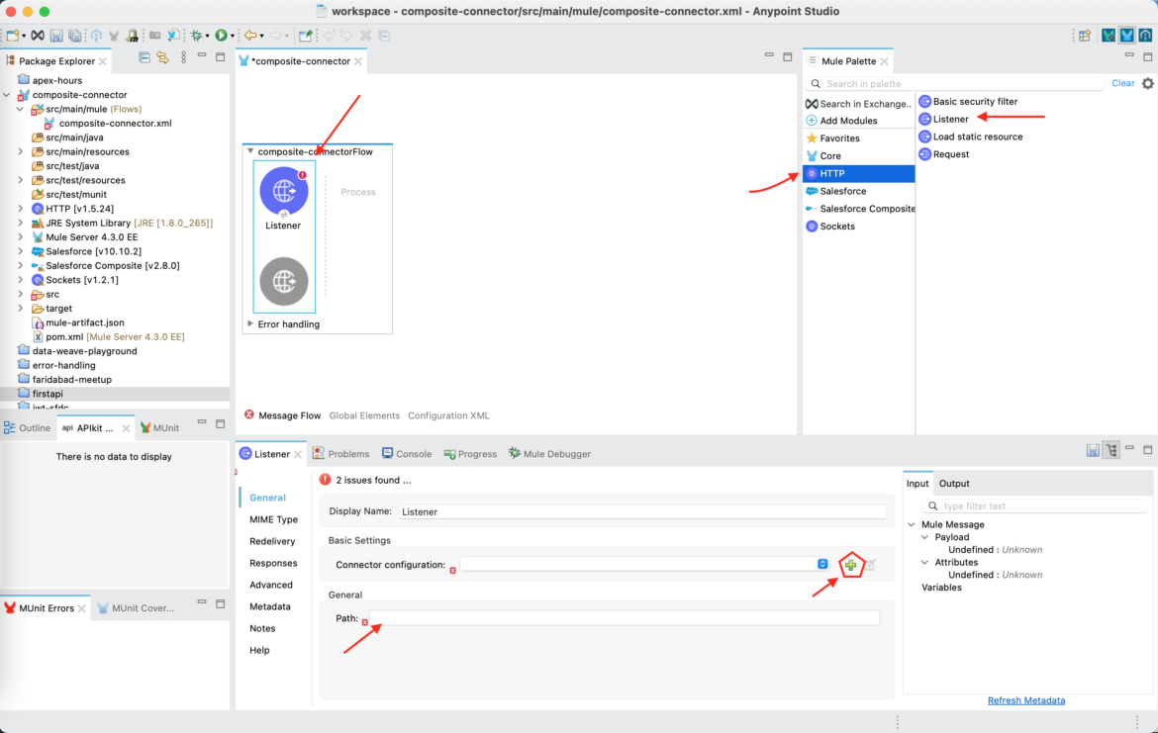Collapse the src/main/mule folder
The width and height of the screenshot is (1158, 733).
click(22, 109)
